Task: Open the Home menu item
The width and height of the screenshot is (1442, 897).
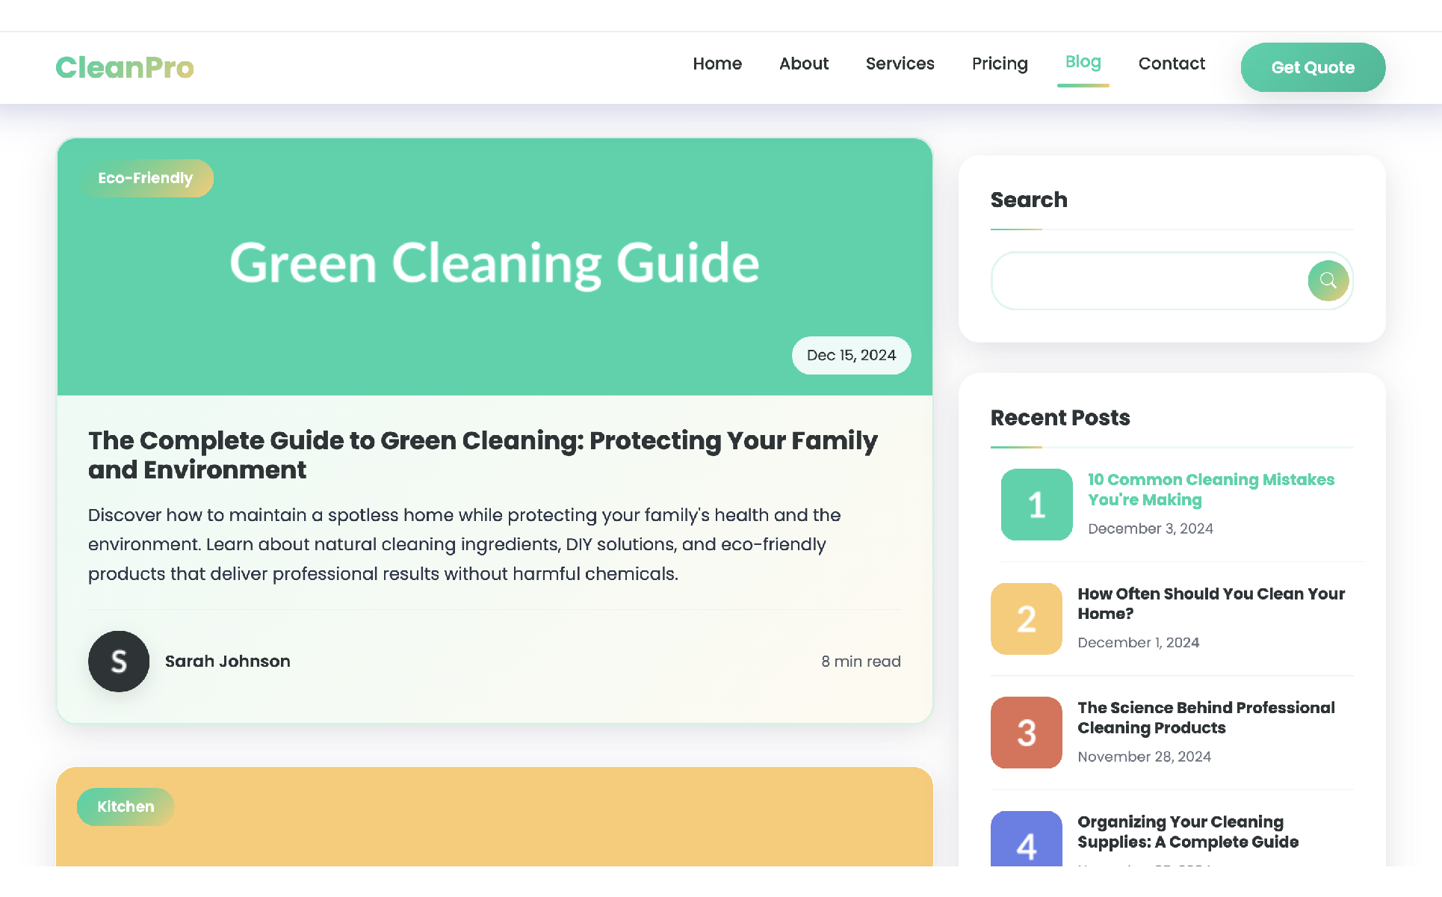Action: [x=717, y=64]
